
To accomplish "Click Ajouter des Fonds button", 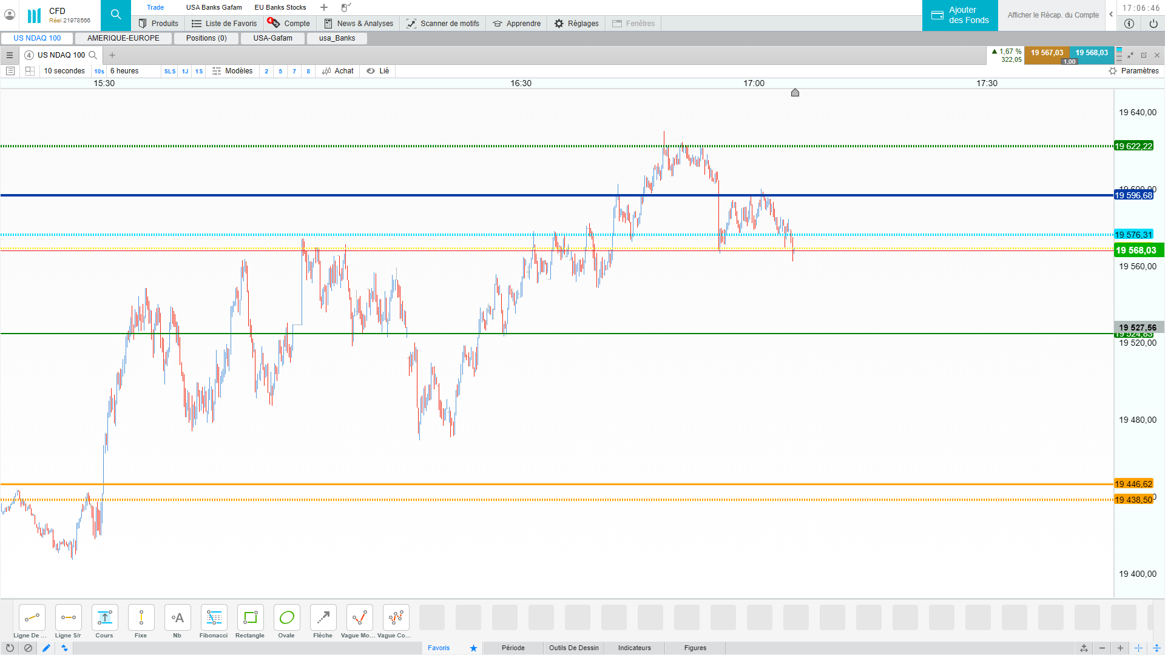I will (x=960, y=15).
